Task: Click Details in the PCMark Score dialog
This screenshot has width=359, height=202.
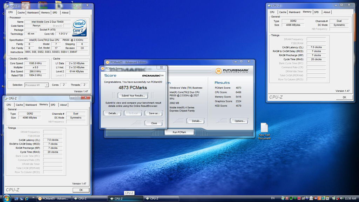Action: click(x=113, y=113)
